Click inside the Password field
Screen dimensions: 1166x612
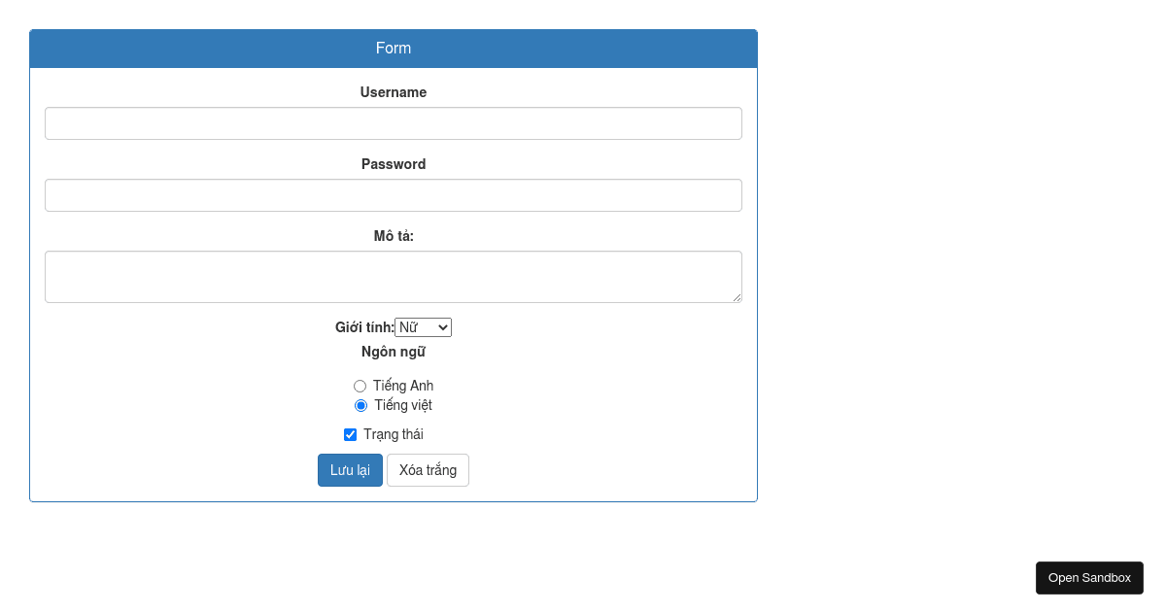point(393,194)
